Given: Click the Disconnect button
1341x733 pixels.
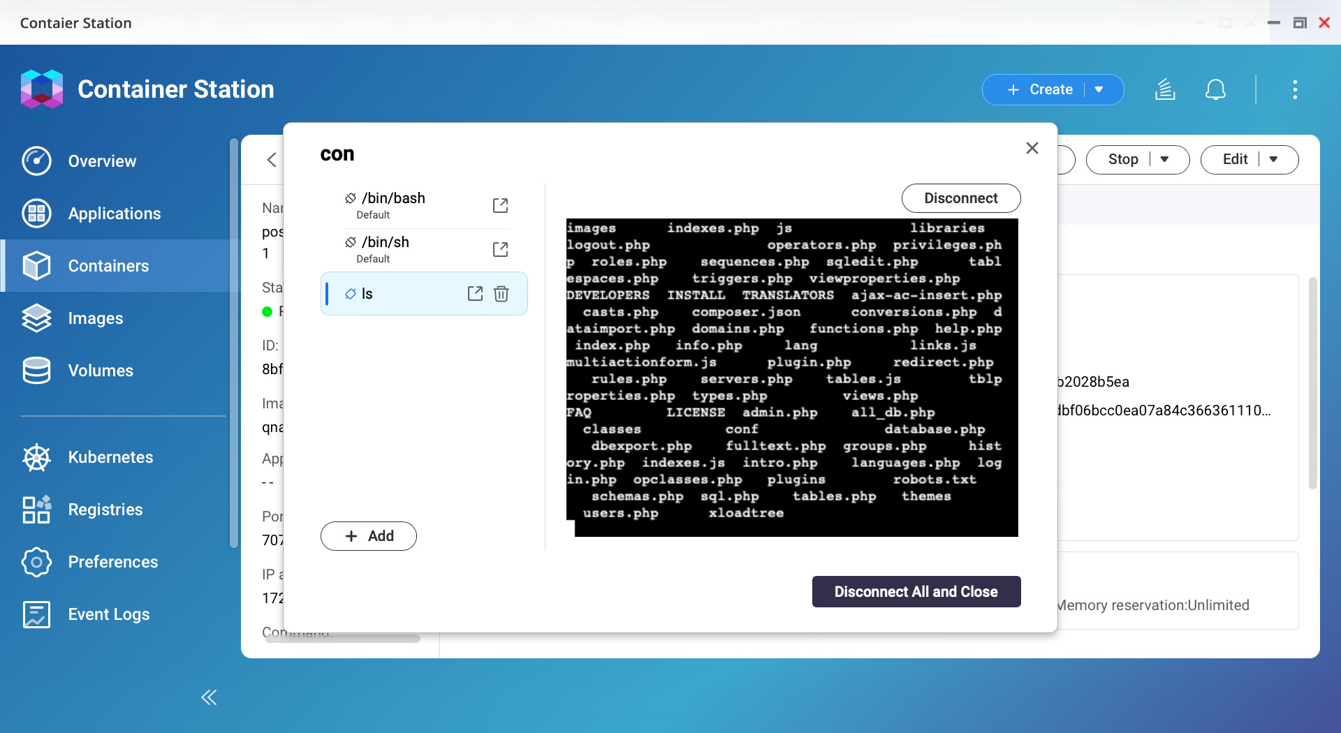Looking at the screenshot, I should 960,198.
